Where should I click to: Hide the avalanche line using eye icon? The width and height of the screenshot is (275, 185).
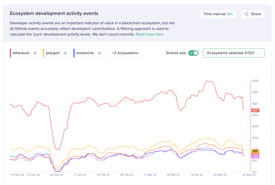pos(99,53)
